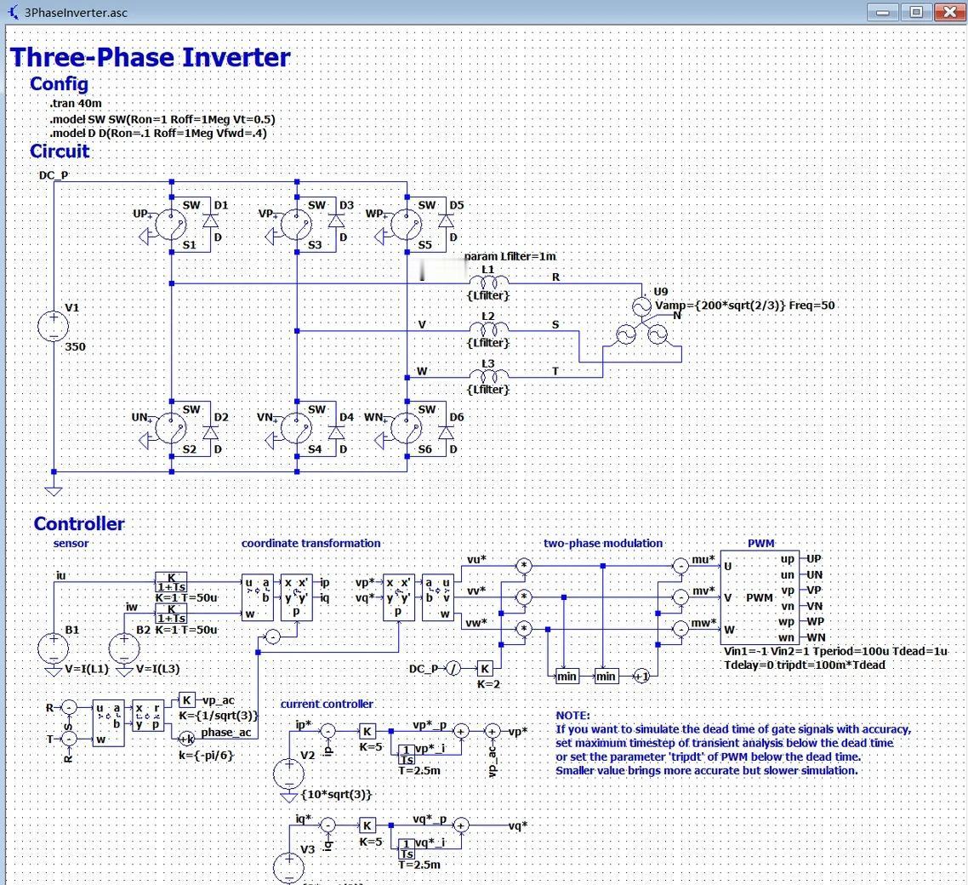Select the .model SW directive text
This screenshot has height=885, width=968.
[x=162, y=118]
